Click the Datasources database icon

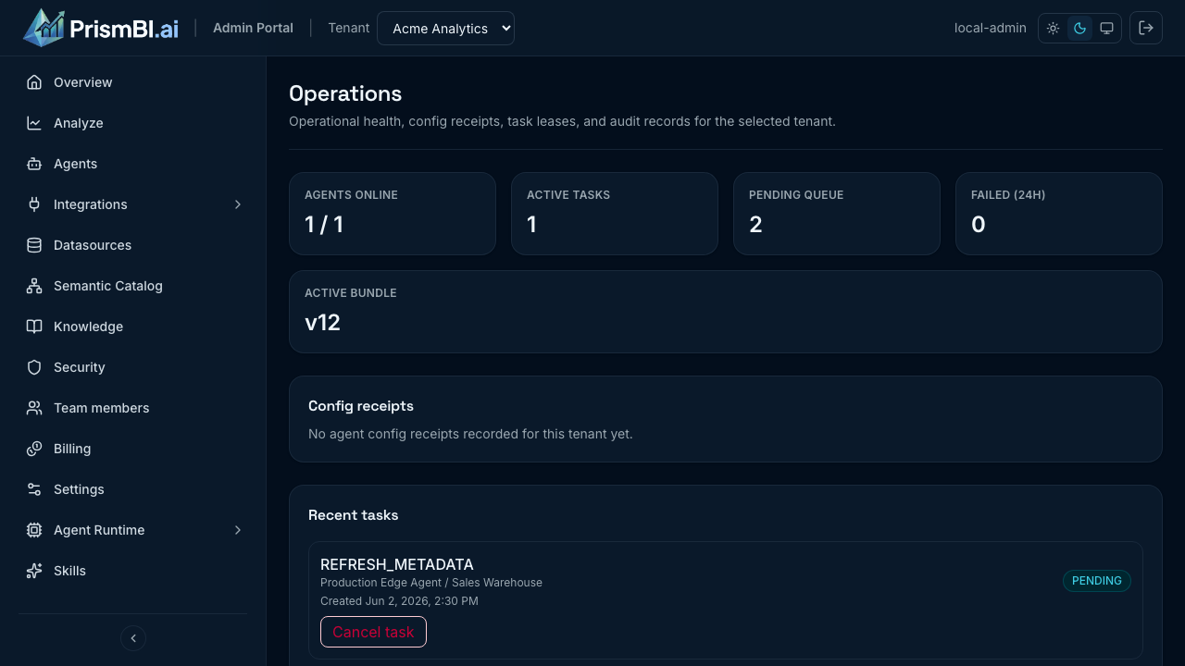[34, 245]
